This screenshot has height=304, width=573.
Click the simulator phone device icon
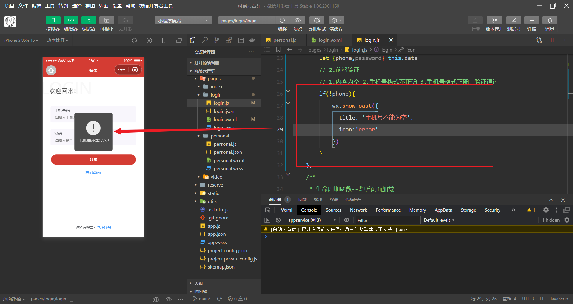164,41
